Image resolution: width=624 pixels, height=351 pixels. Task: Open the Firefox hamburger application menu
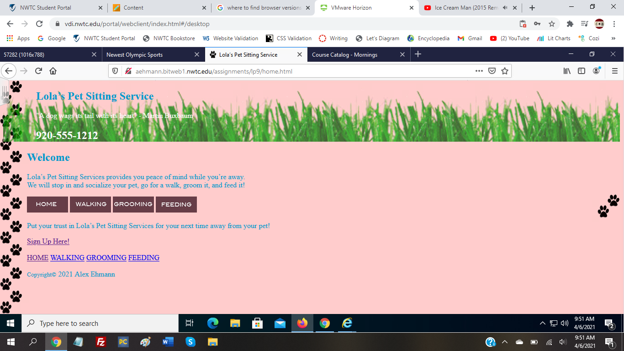click(x=615, y=71)
